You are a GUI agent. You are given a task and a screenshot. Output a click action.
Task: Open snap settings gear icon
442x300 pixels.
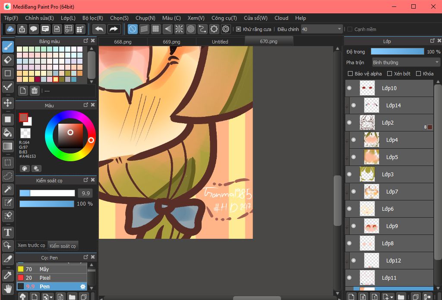click(x=226, y=29)
